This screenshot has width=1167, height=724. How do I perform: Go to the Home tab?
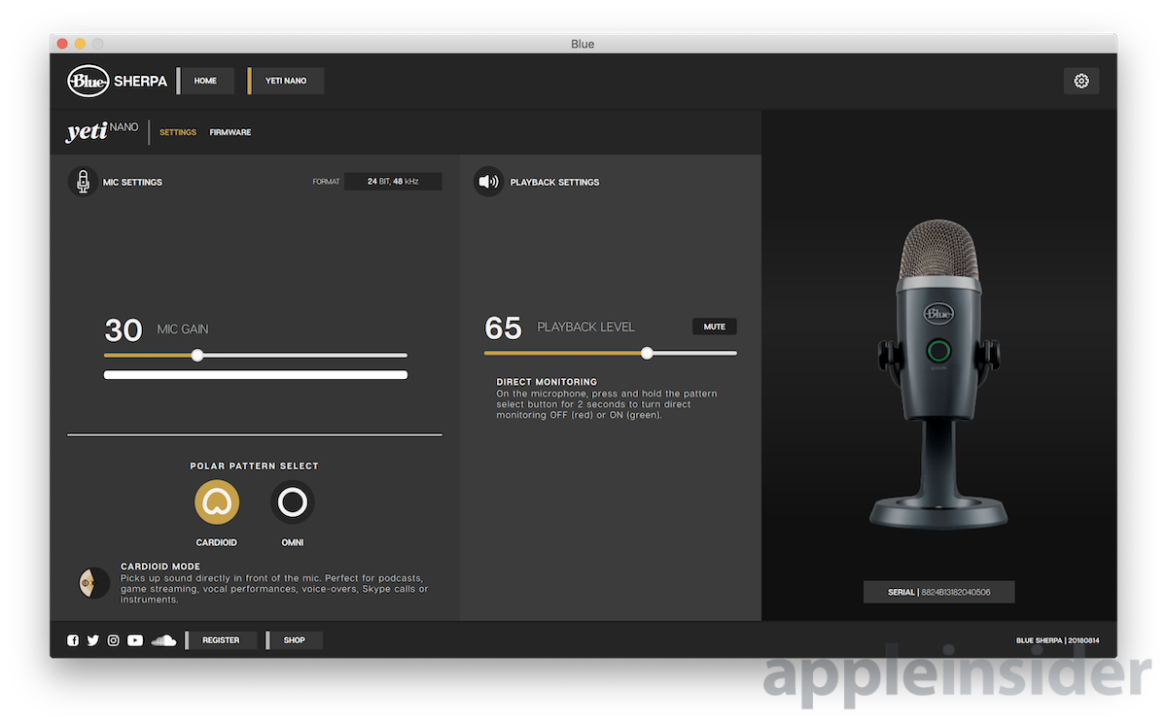click(x=205, y=81)
